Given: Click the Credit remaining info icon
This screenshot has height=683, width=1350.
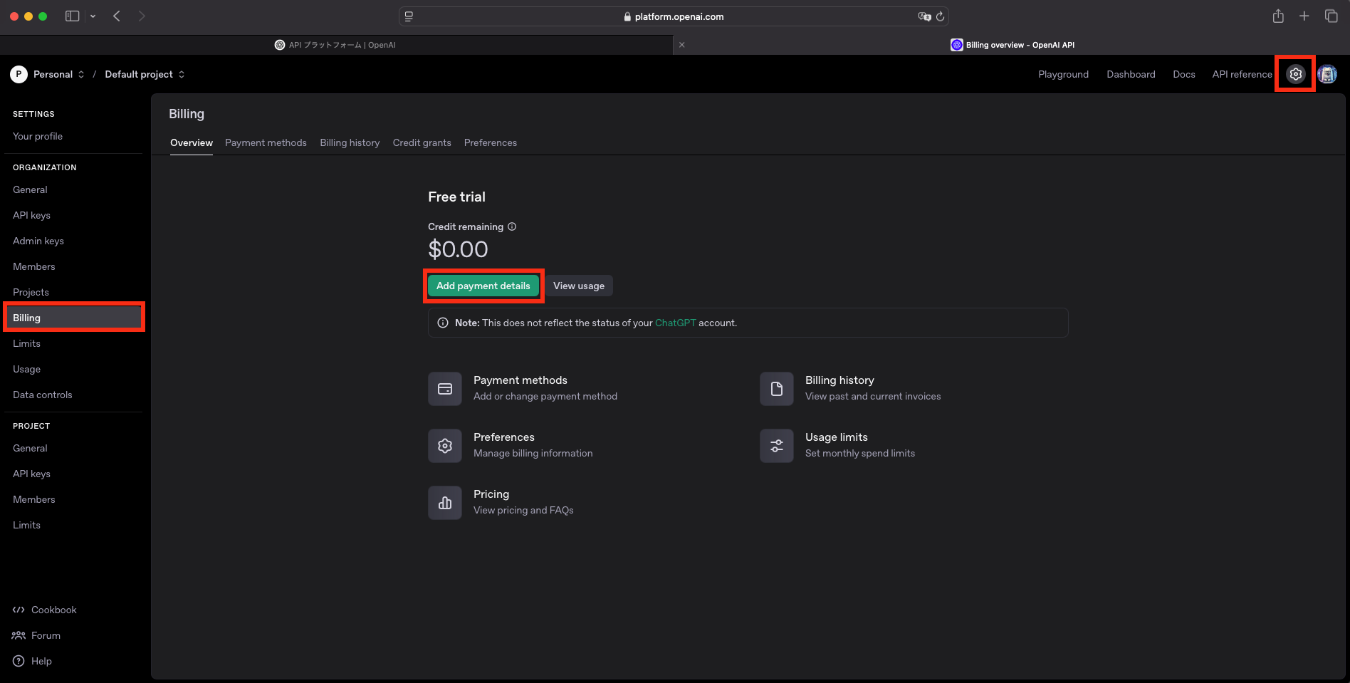Looking at the screenshot, I should tap(512, 226).
